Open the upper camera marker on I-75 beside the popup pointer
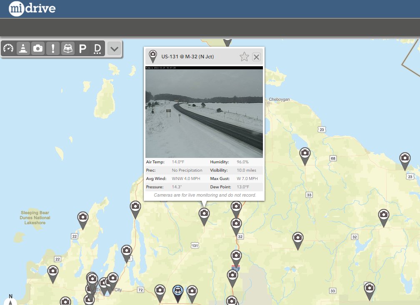The image size is (420, 305). click(x=236, y=210)
